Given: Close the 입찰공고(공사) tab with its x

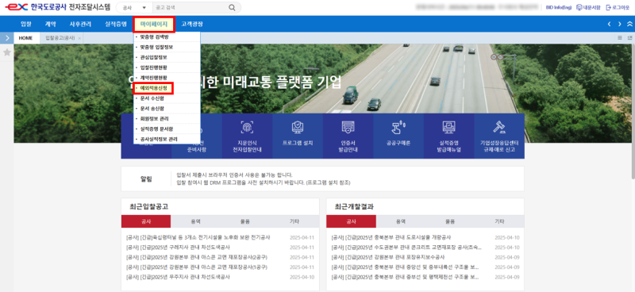Looking at the screenshot, I should [x=79, y=38].
